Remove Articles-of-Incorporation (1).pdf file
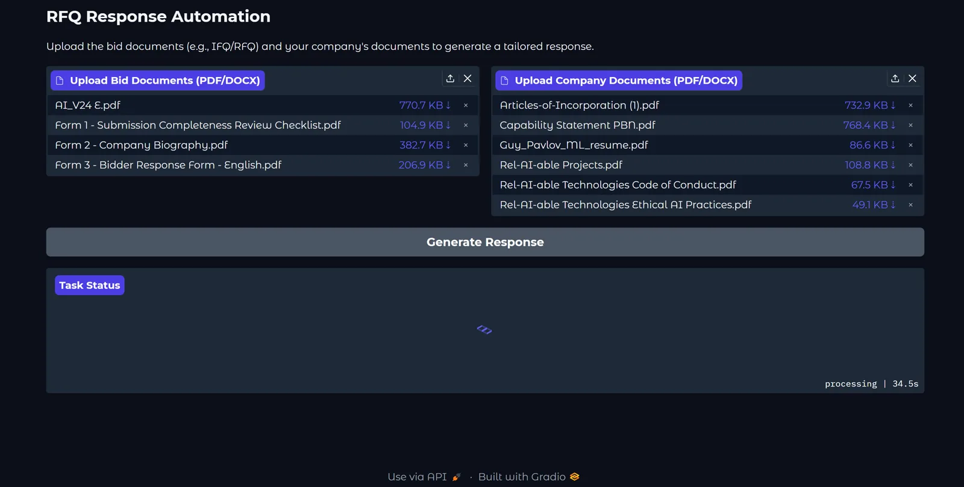Image resolution: width=964 pixels, height=487 pixels. 910,105
